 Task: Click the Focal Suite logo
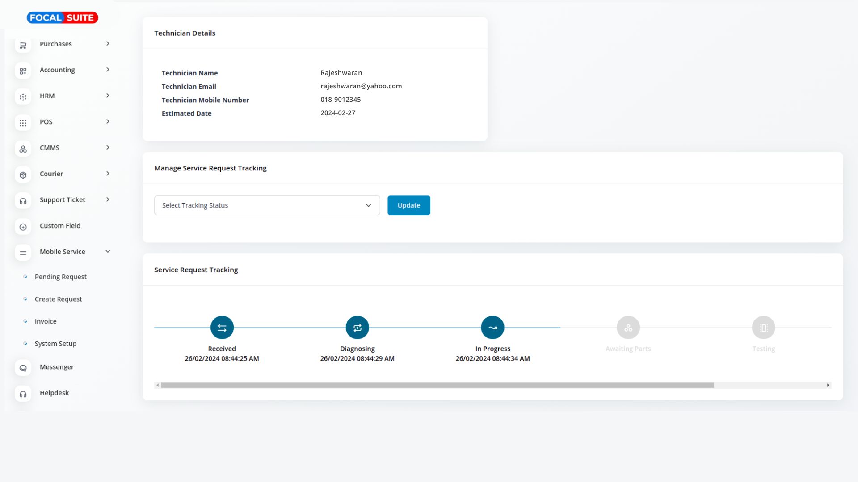pyautogui.click(x=62, y=18)
